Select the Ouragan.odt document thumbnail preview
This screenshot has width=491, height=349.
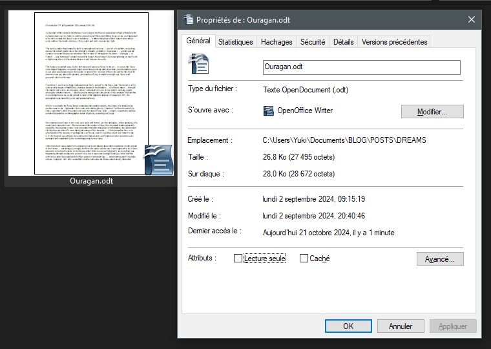[x=91, y=93]
